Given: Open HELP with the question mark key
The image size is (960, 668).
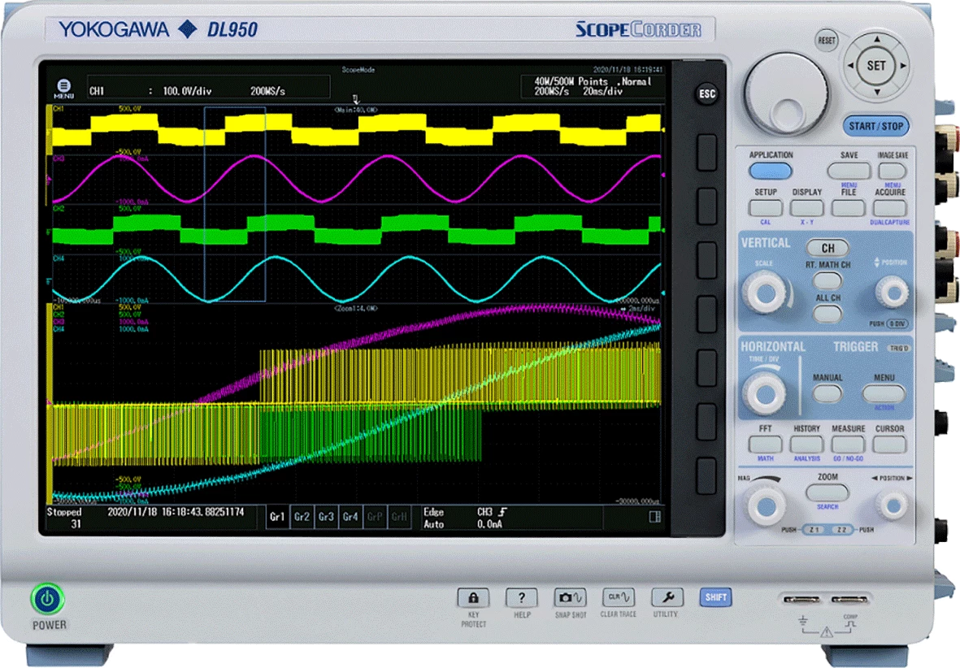Looking at the screenshot, I should point(522,597).
